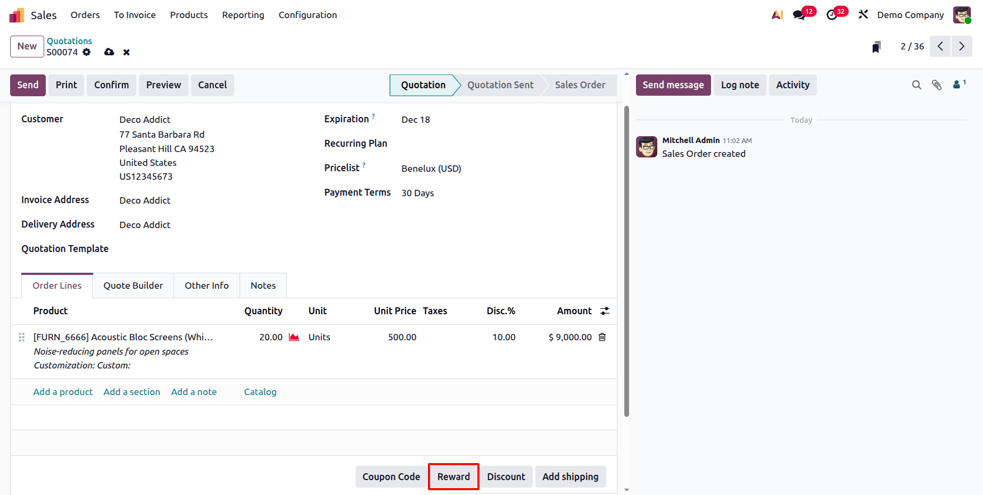Click the AI assistant icon

point(777,15)
